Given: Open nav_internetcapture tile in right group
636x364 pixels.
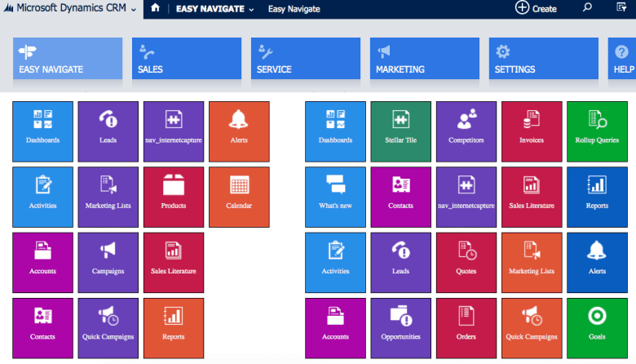Looking at the screenshot, I should point(466,197).
